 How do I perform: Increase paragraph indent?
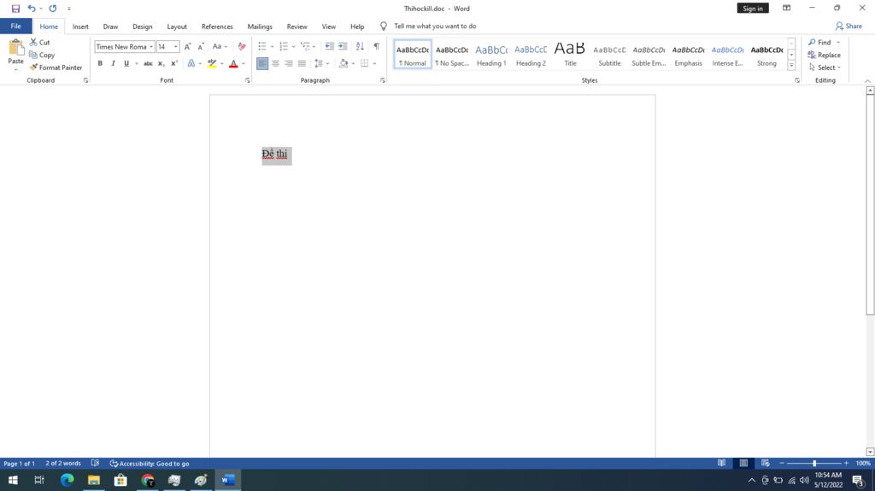click(343, 47)
